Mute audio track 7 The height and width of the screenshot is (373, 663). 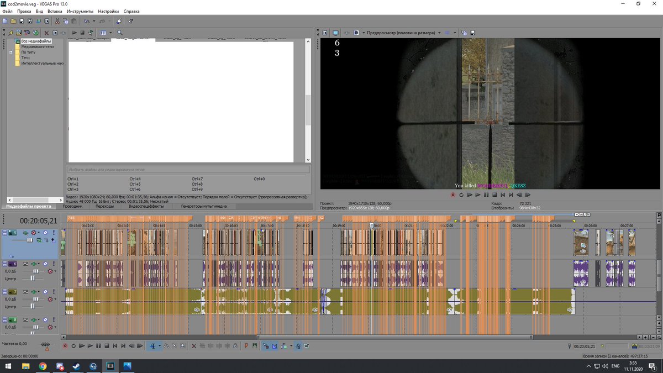tap(45, 292)
